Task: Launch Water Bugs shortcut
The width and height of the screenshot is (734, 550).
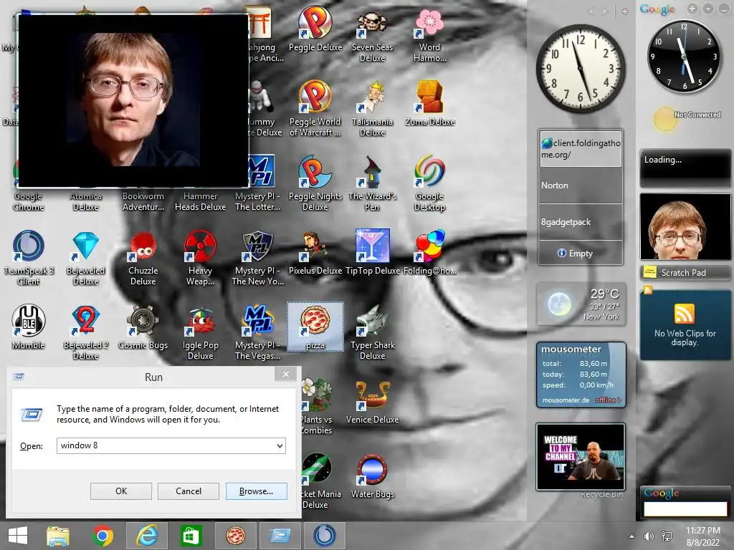Action: [x=372, y=476]
